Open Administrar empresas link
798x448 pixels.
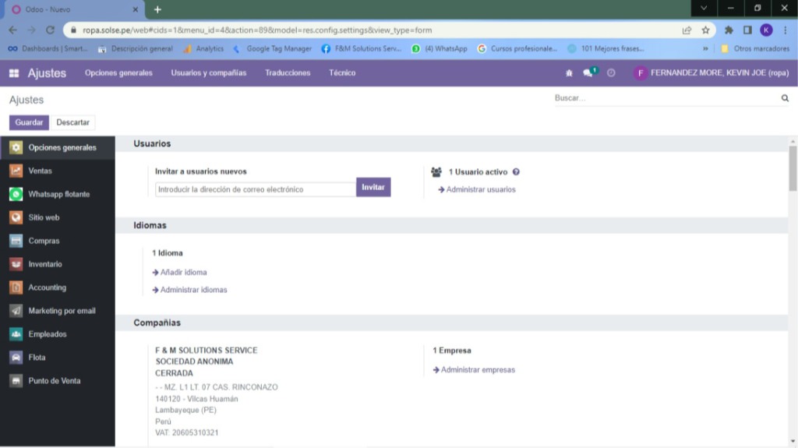[x=474, y=369]
